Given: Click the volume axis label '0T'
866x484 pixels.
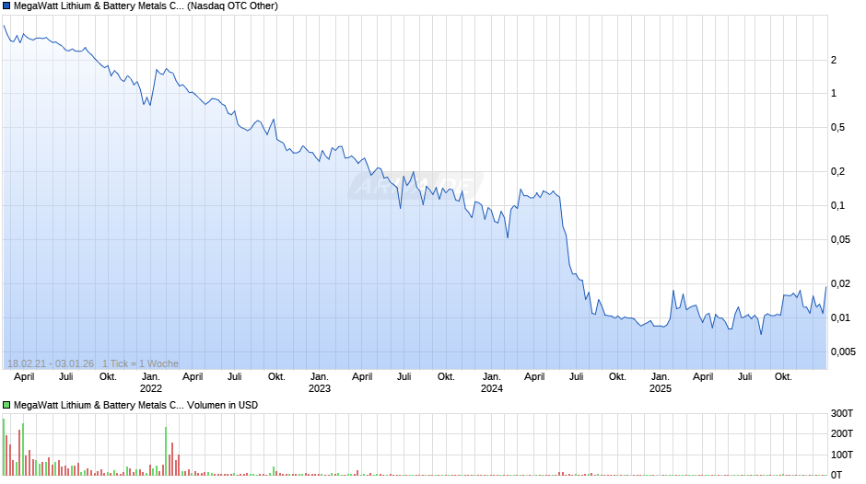Looking at the screenshot, I should [837, 475].
